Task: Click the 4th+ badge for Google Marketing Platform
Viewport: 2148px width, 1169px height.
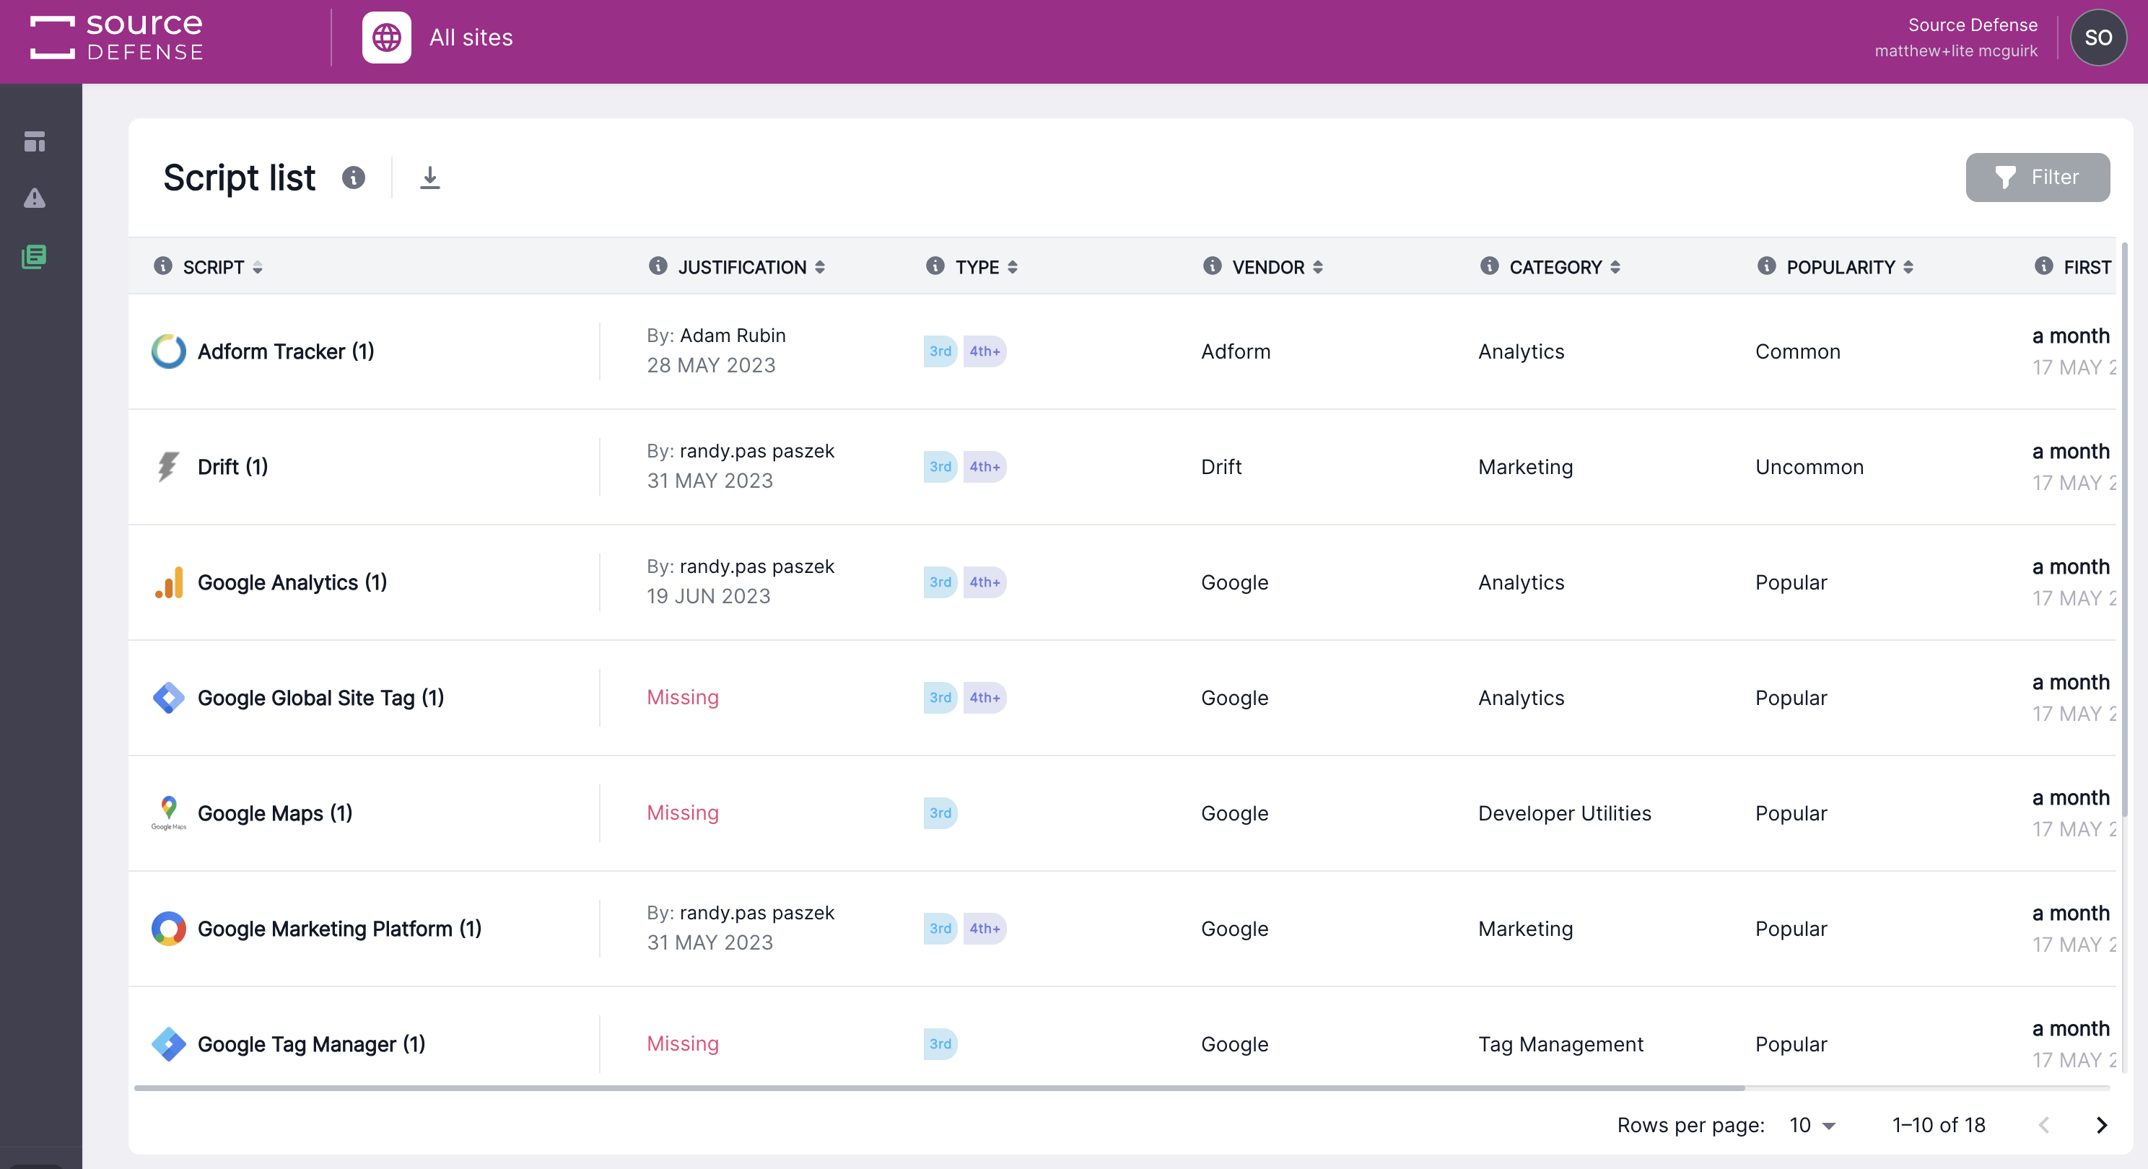Action: coord(984,929)
